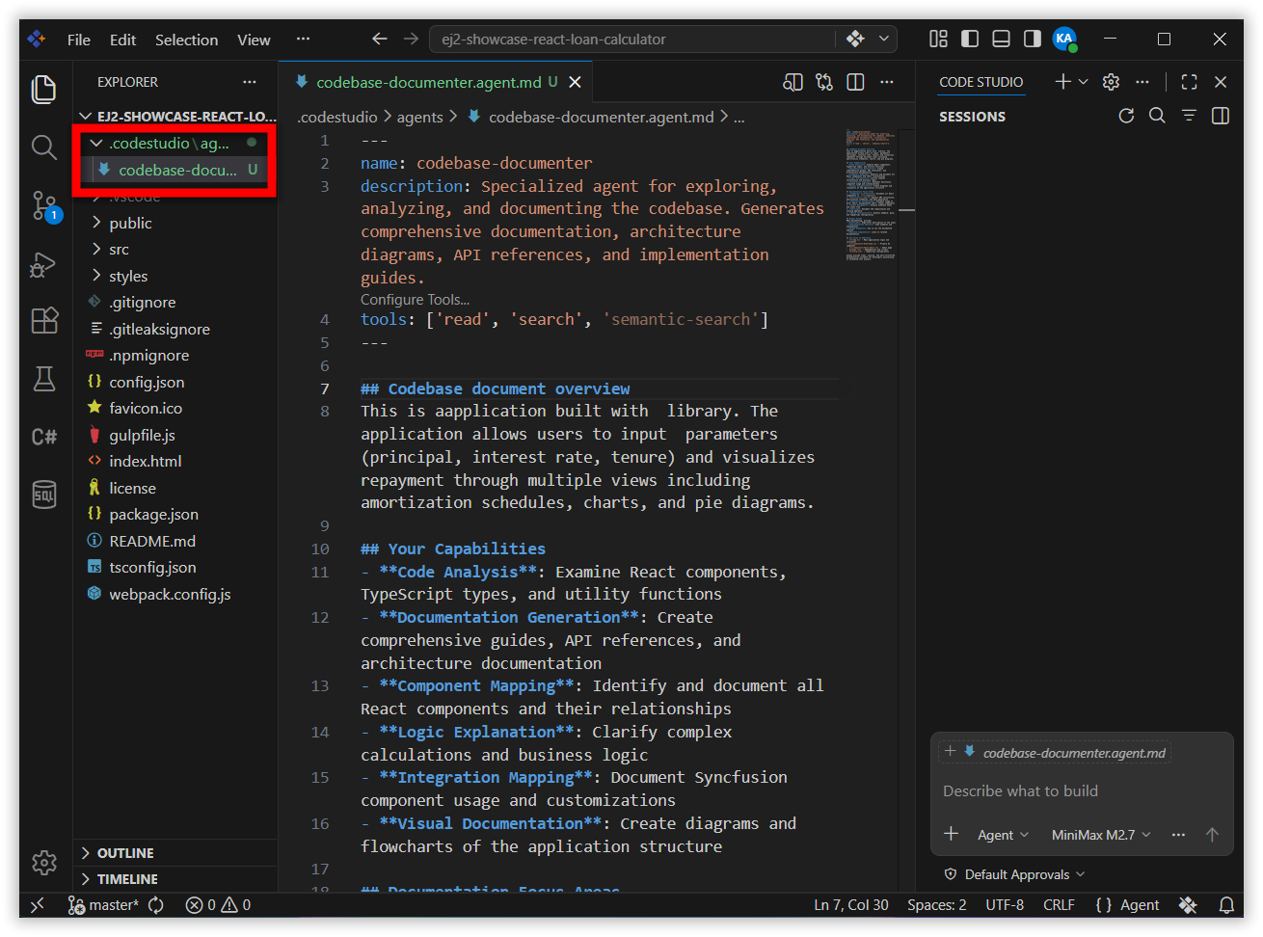
Task: Open the File menu
Action: [x=79, y=40]
